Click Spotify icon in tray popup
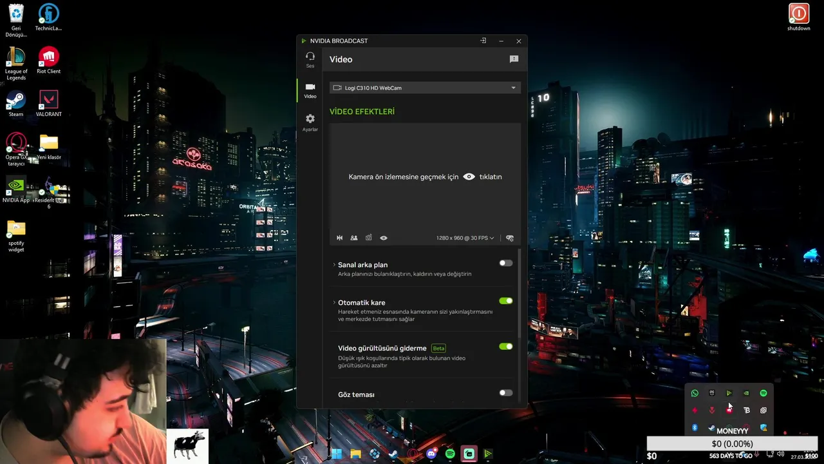 click(x=763, y=393)
